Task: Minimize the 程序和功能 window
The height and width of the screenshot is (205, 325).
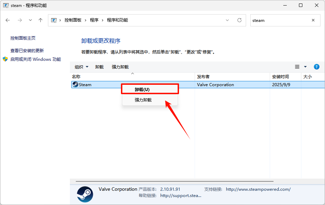Action: tap(285, 6)
